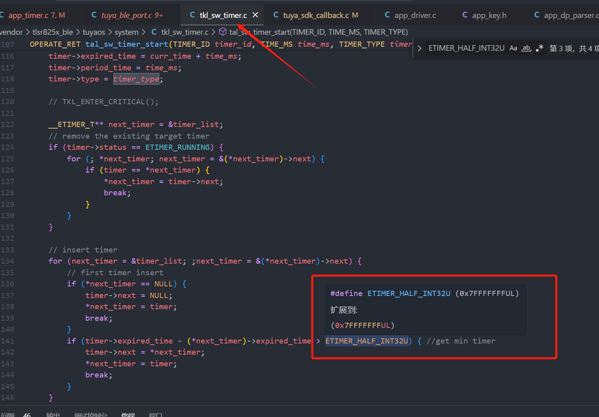Screen dimensions: 599x417
Task: Expand the replace field in find widget
Action: pos(419,48)
